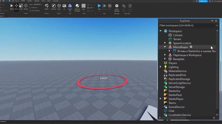Viewport: 222px width, 124px height.
Task: Switch to the VIEW ribbon tab
Action: pyautogui.click(x=49, y=1)
